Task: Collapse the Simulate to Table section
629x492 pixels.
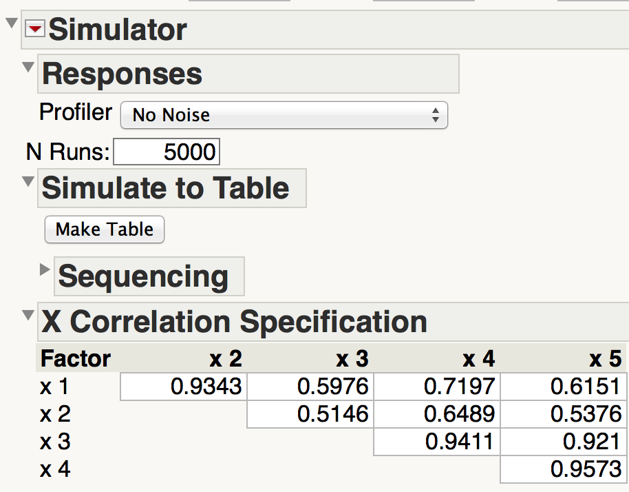Action: (28, 181)
